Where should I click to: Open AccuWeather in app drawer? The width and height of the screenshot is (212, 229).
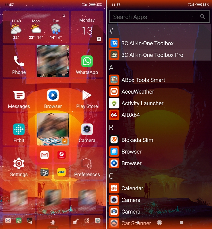[x=159, y=92]
